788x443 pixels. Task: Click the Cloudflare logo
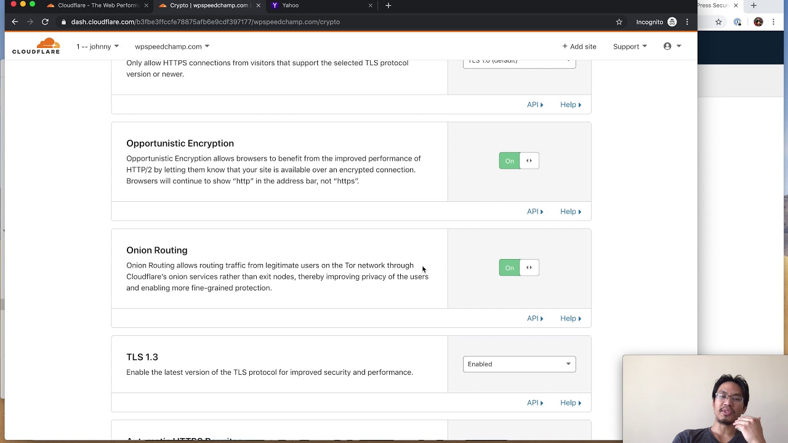tap(36, 46)
